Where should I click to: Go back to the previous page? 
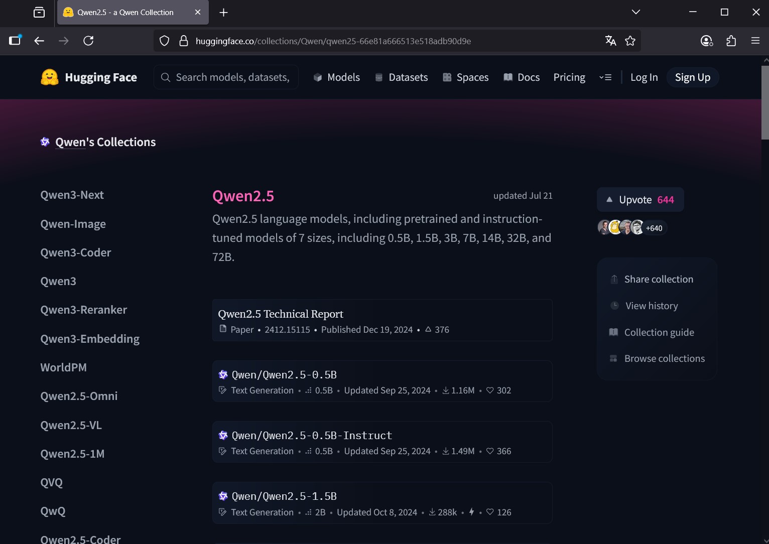point(39,41)
